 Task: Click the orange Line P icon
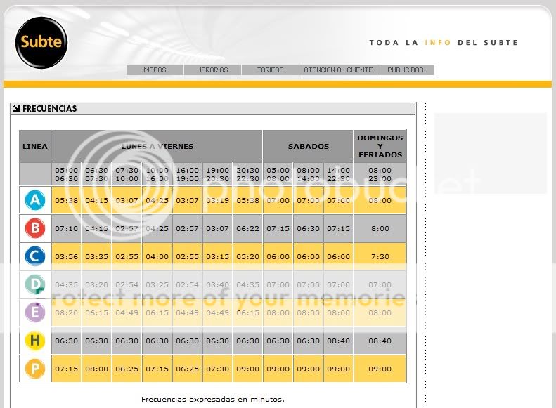pos(34,369)
